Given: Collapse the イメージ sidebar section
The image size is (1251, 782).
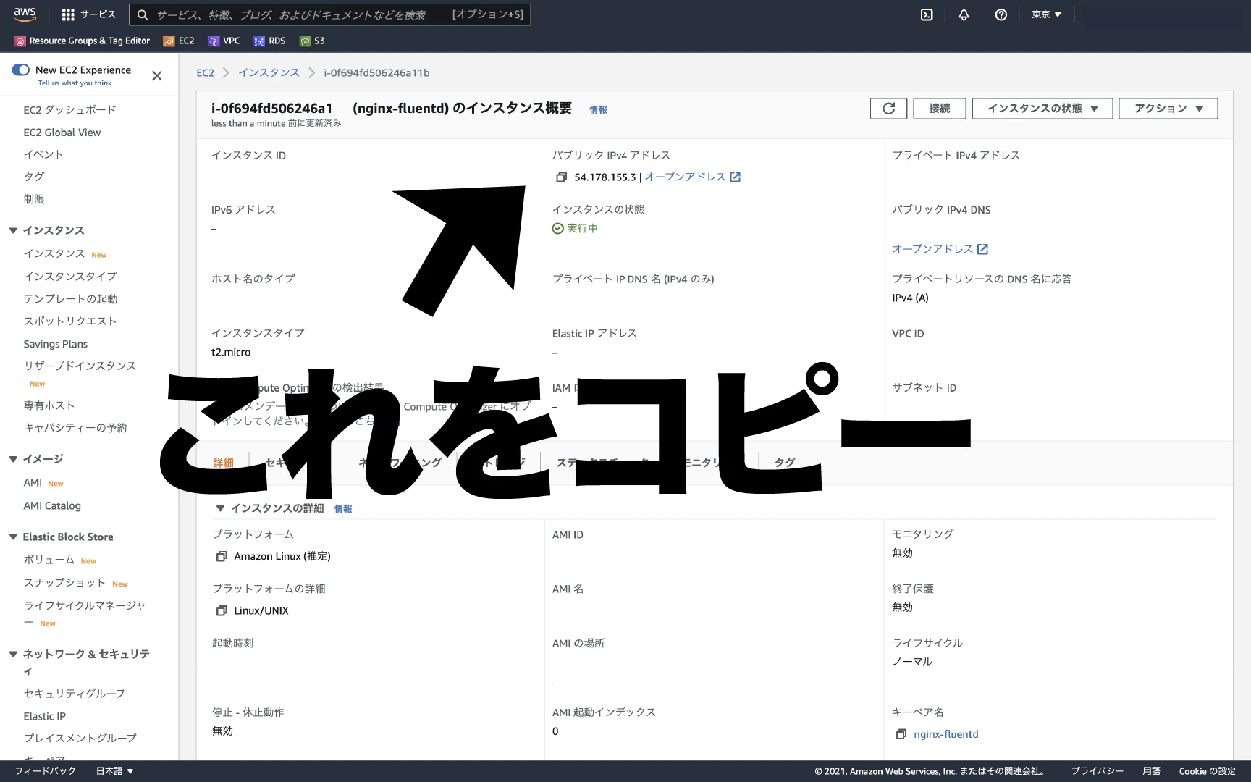Looking at the screenshot, I should pyautogui.click(x=13, y=459).
